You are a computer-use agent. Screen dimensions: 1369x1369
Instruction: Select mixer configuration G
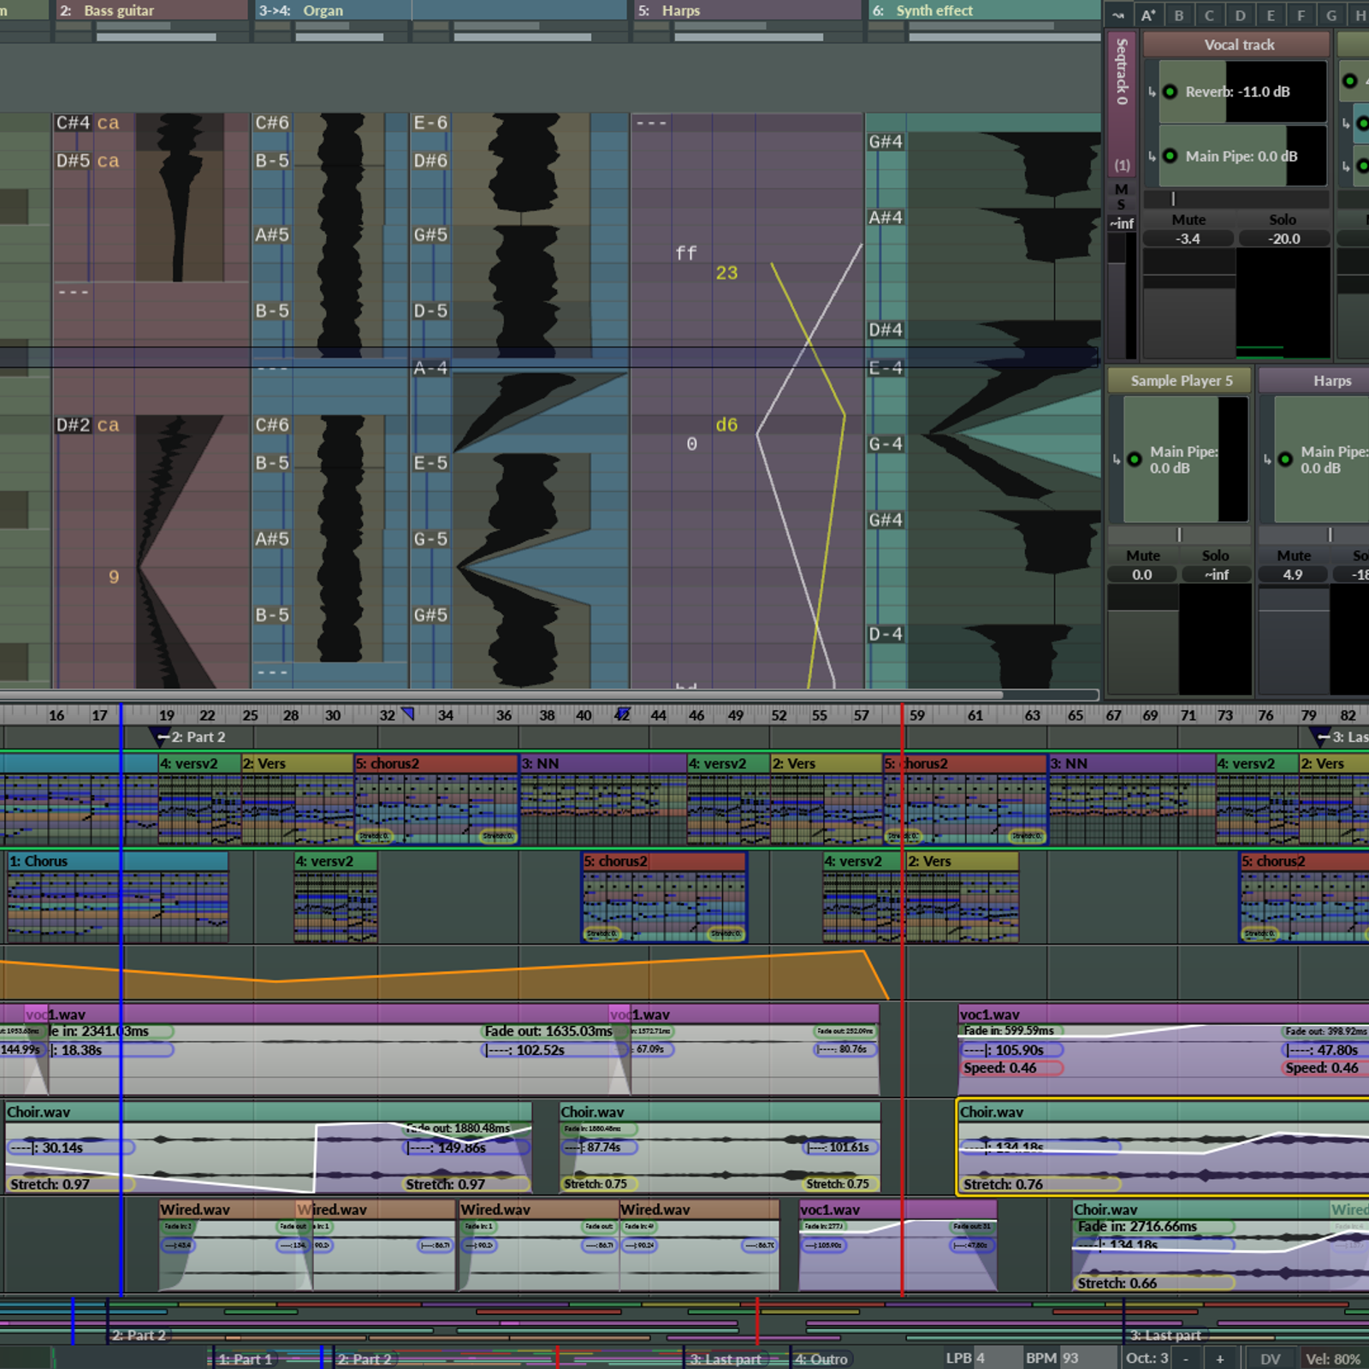click(x=1331, y=15)
